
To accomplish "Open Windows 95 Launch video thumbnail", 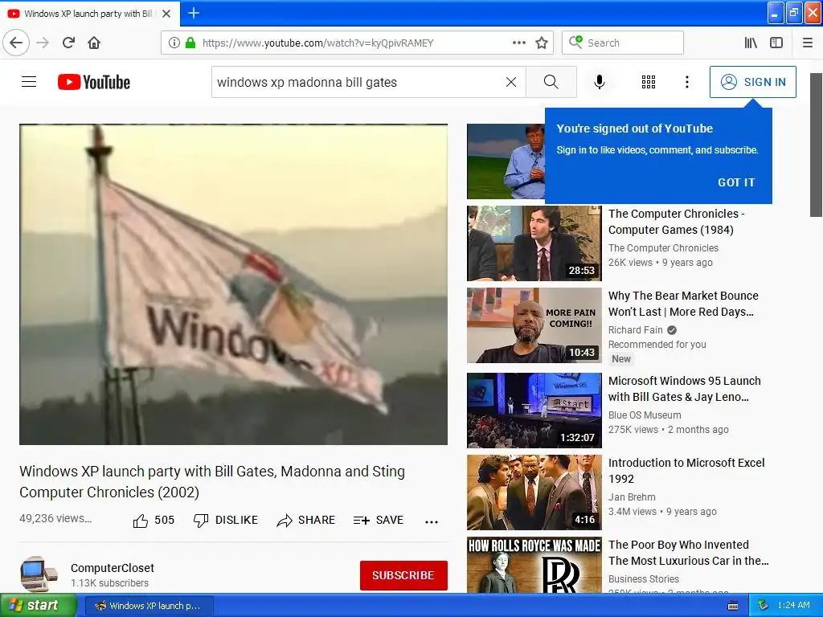I will [534, 411].
